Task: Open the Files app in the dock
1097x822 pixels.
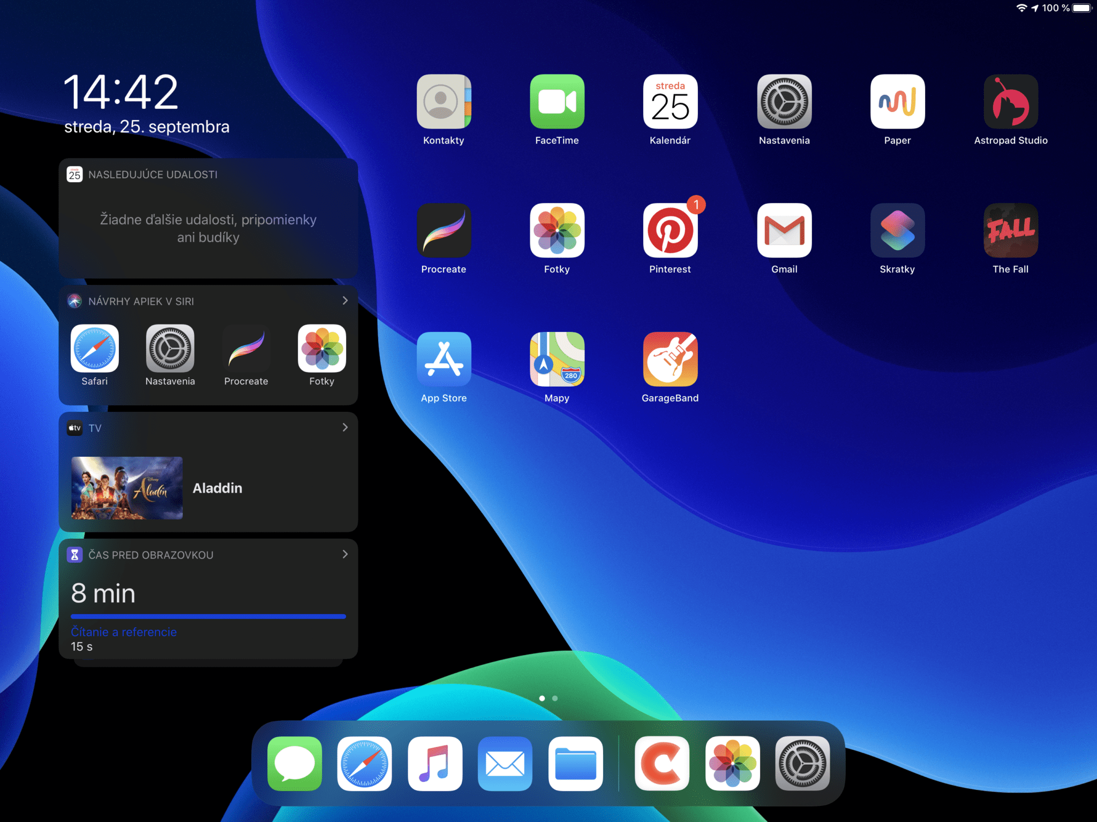Action: coord(576,764)
